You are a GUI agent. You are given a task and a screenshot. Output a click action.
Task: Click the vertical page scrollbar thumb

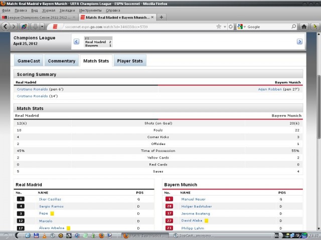click(318, 107)
